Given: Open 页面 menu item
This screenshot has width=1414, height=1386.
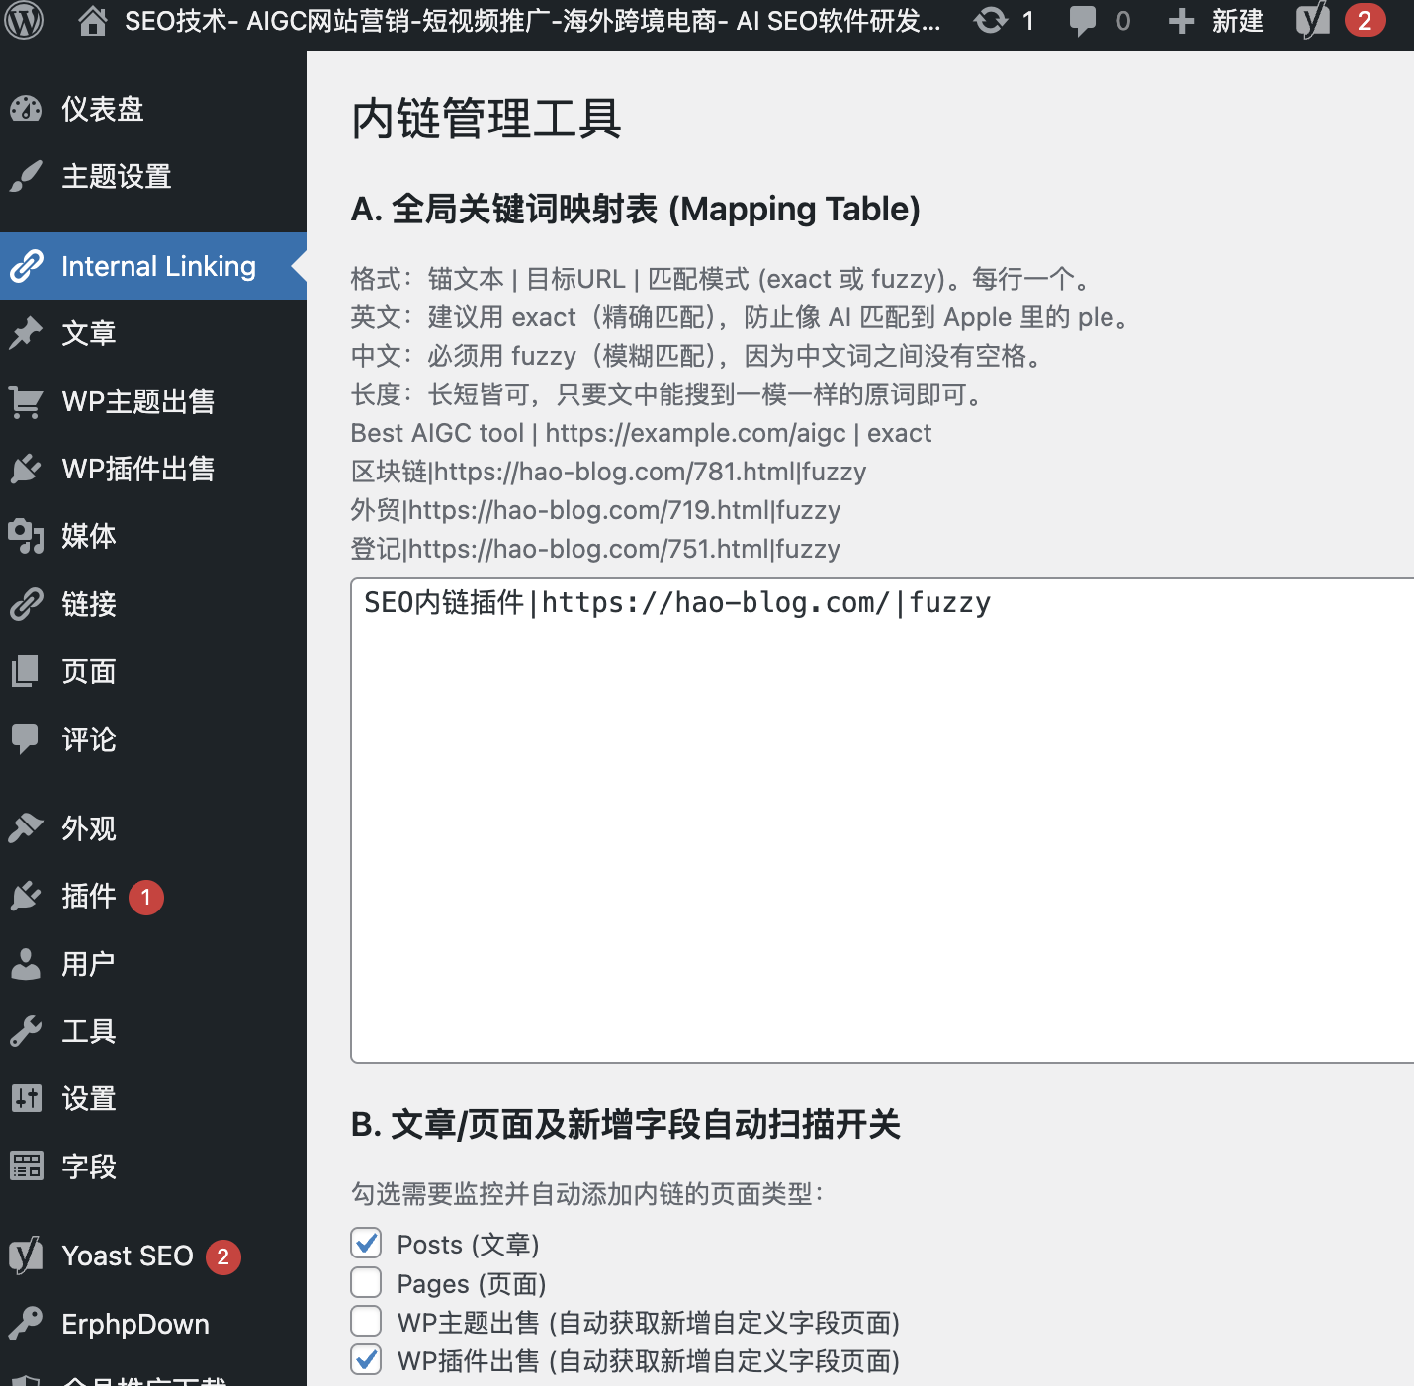Looking at the screenshot, I should (89, 672).
